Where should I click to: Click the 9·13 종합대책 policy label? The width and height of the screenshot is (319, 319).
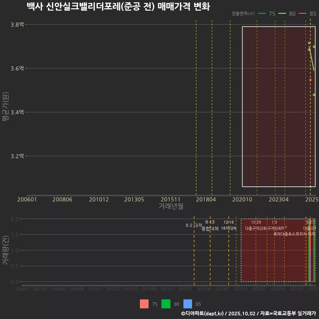(x=210, y=225)
